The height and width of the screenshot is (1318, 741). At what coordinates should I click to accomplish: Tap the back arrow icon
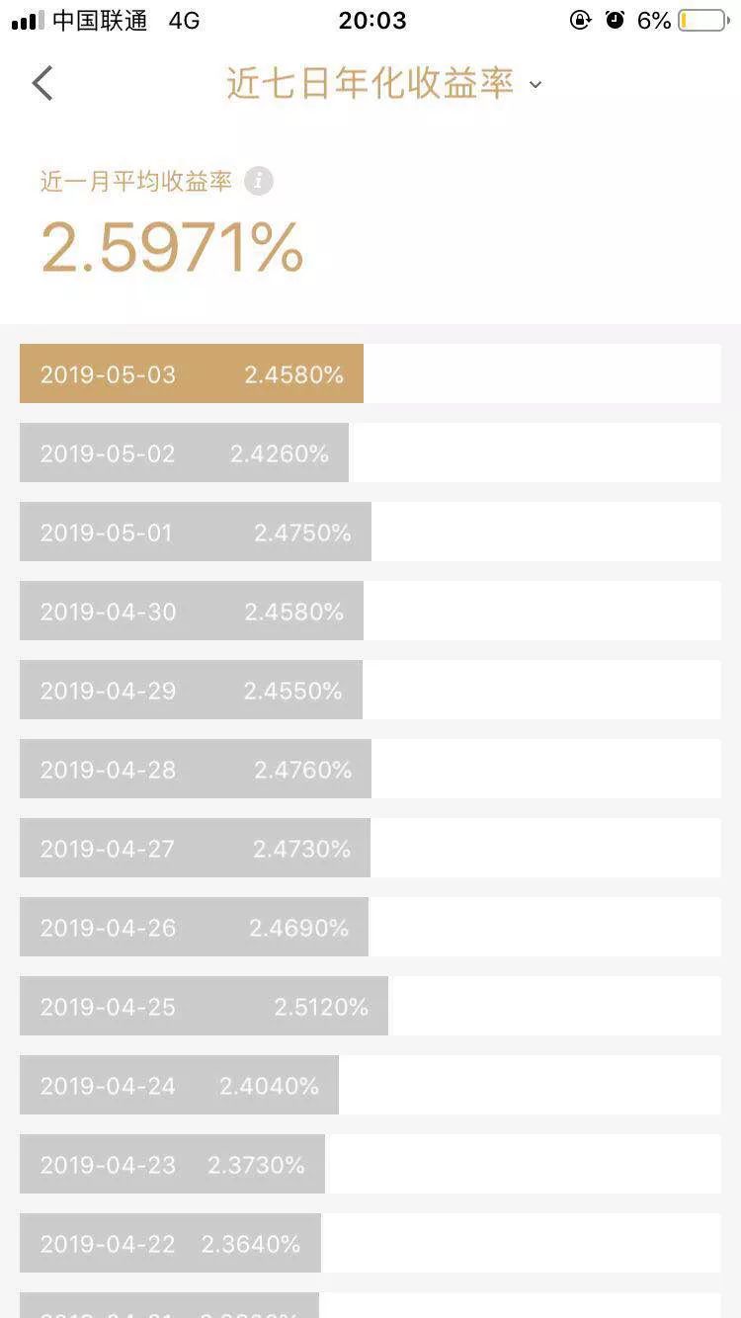(x=42, y=84)
